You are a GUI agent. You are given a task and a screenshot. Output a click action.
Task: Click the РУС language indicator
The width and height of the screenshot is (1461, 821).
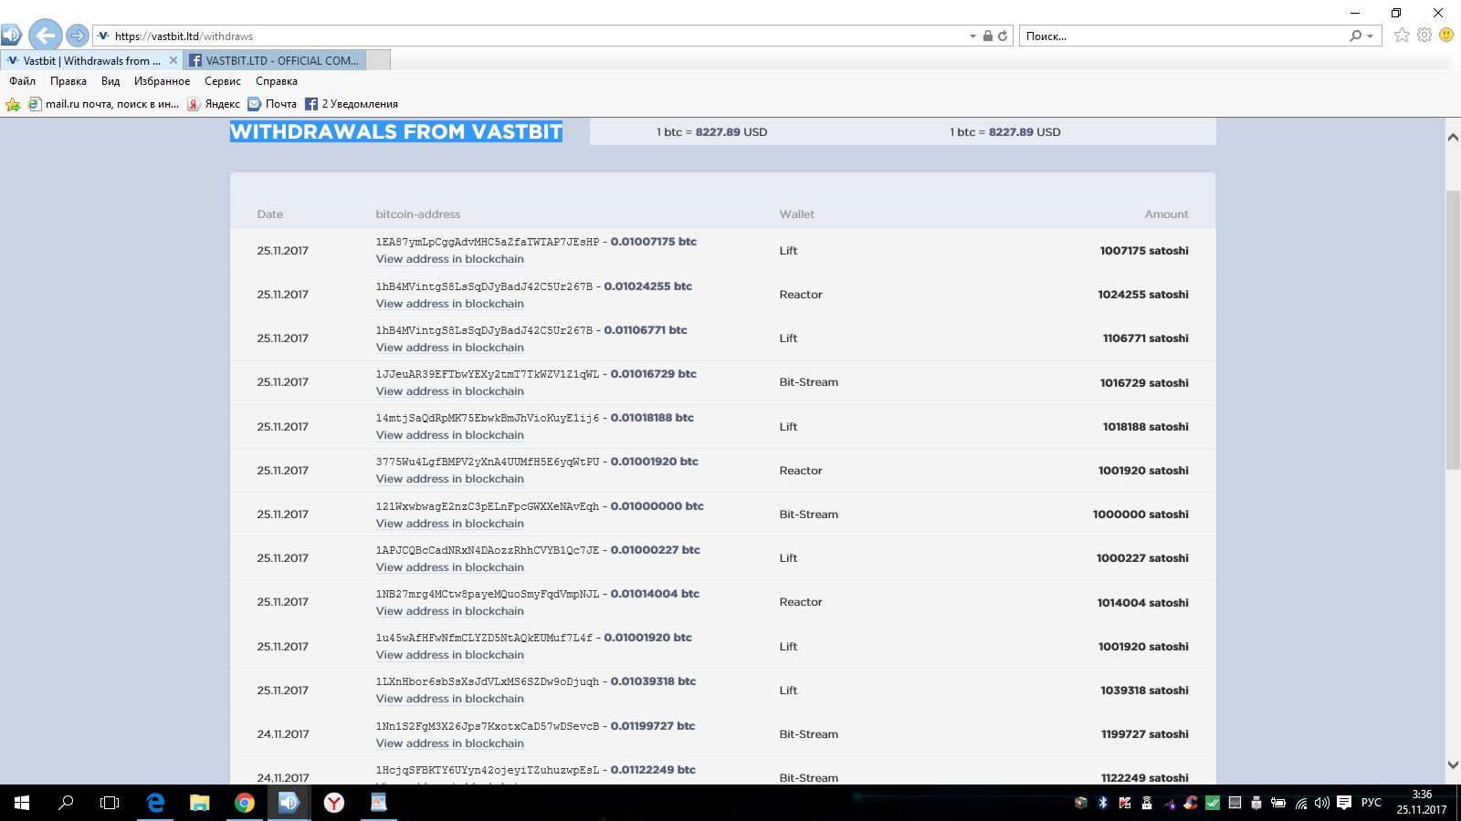[1372, 803]
